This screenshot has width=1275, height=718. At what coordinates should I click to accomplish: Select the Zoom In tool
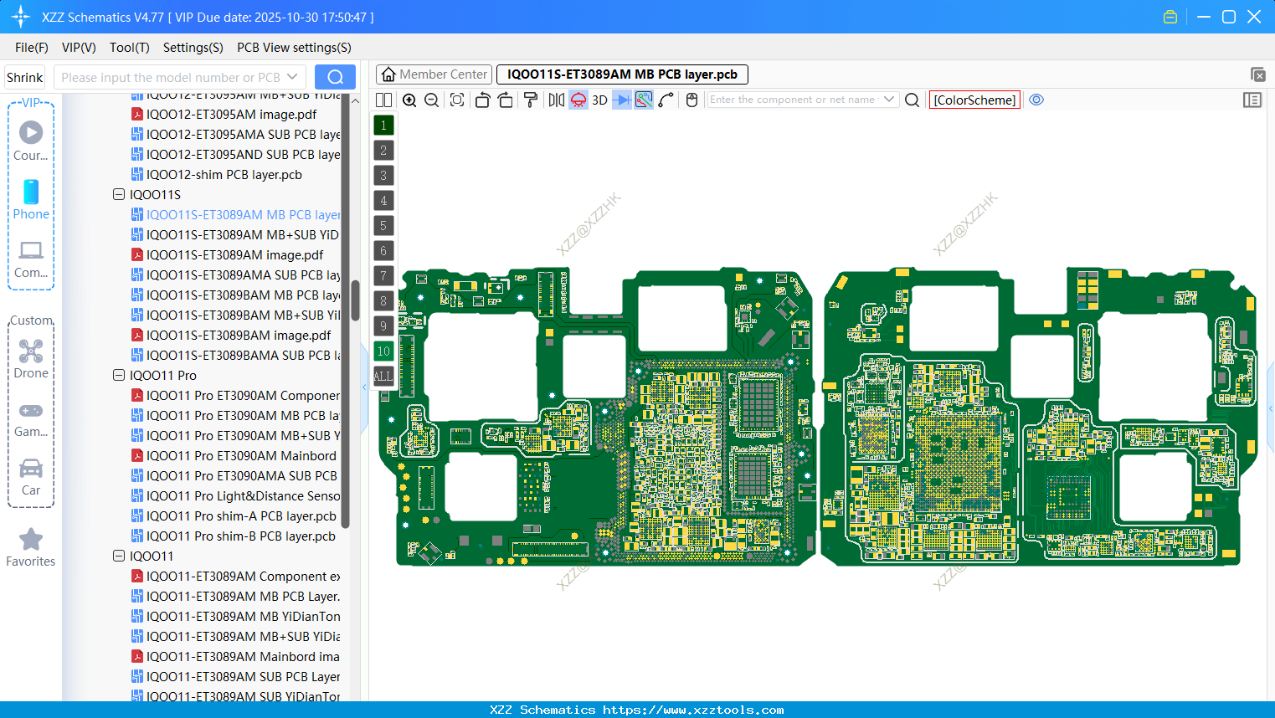pyautogui.click(x=409, y=100)
